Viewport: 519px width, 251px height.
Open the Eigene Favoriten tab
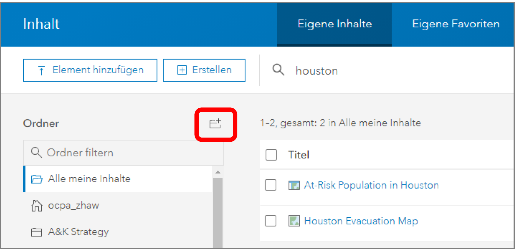click(x=456, y=24)
